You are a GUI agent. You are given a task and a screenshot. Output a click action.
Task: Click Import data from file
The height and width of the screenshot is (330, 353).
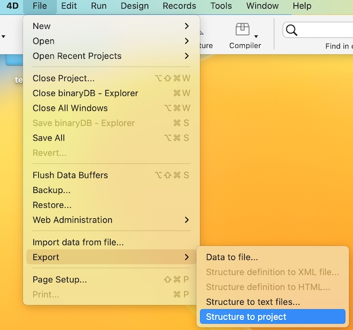[x=78, y=242]
